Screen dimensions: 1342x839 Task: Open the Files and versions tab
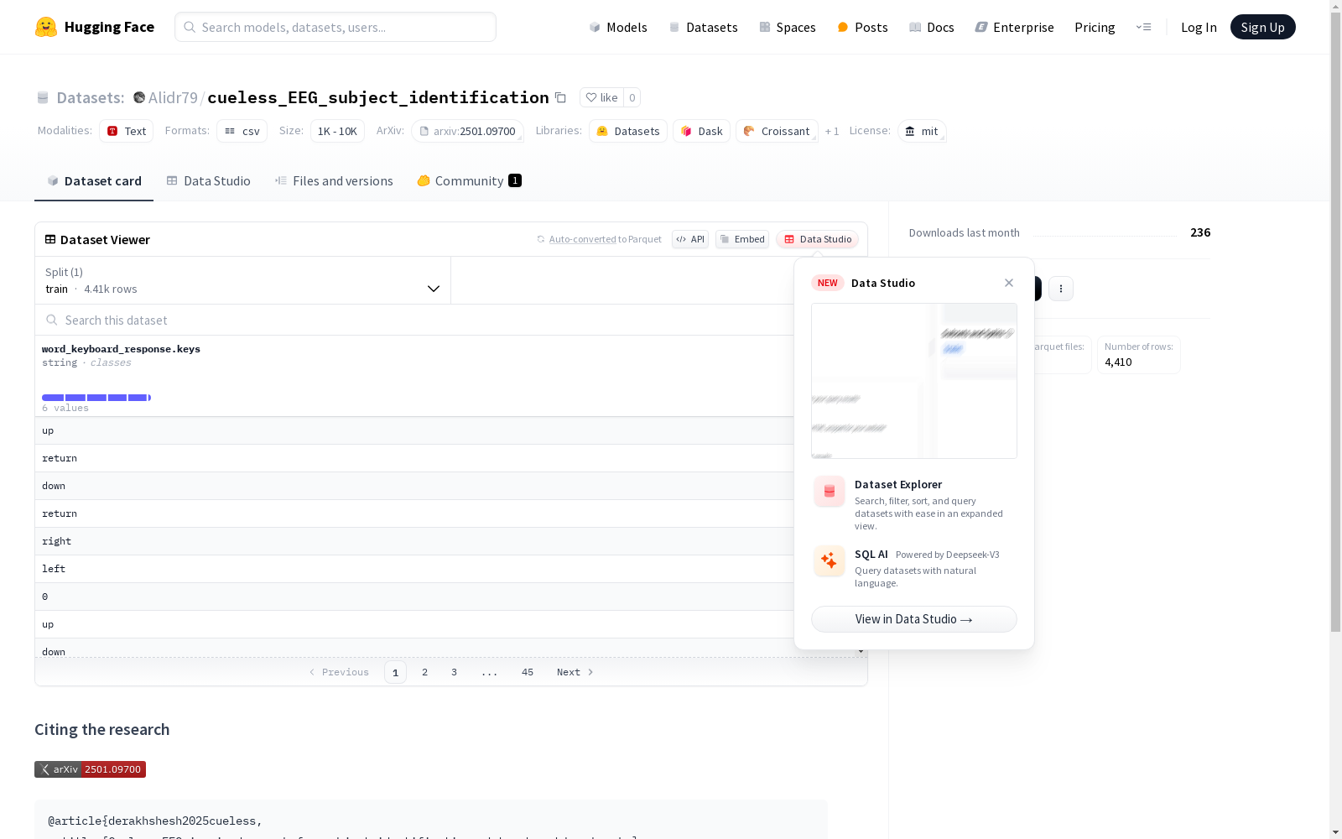tap(334, 180)
